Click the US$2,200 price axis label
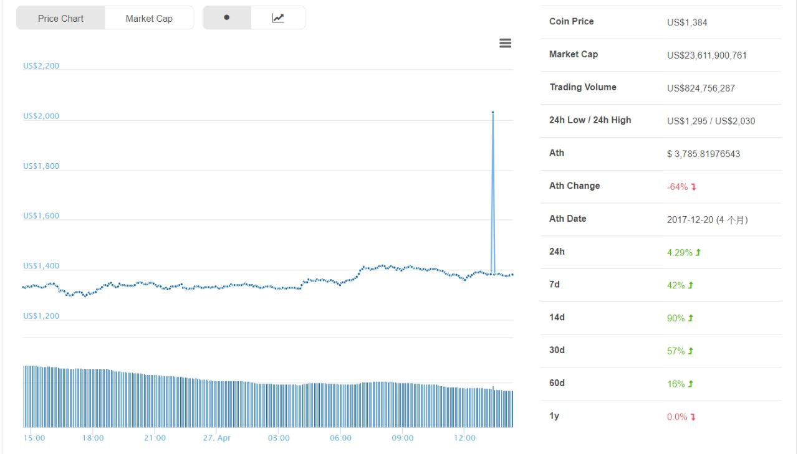798x454 pixels. click(41, 66)
